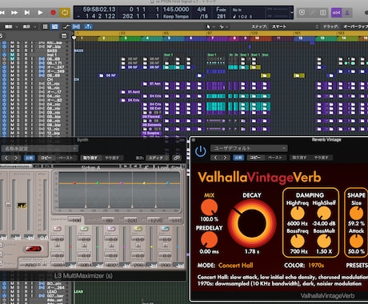Click the Fmin key signature display
Viewport: 368px width, 304px height.
221,10
